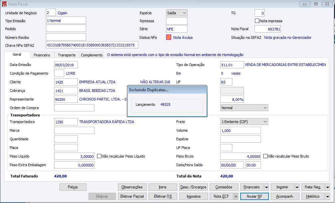Screen dimensions: 335x203
Task: Click the Nota Fiscal number field
Action: pos(268,29)
